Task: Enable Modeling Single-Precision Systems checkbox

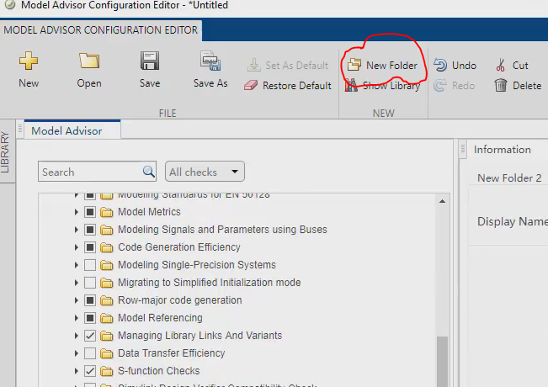Action: click(90, 265)
